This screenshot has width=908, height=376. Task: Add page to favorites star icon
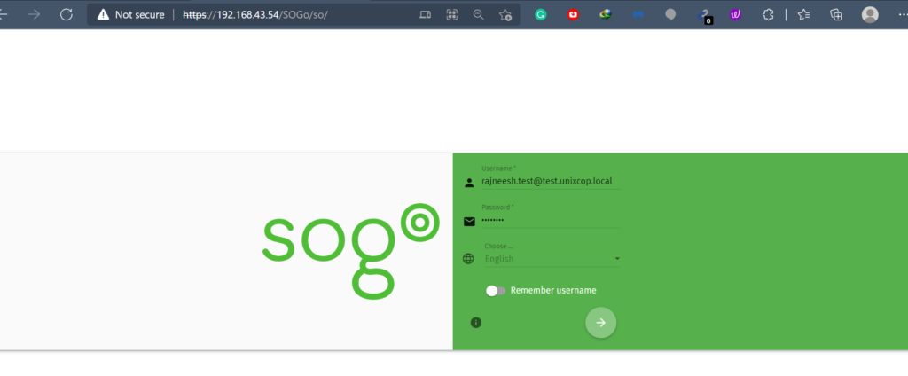click(505, 14)
